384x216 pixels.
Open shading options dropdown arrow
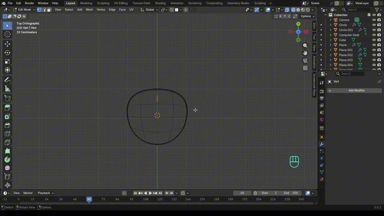pos(313,10)
